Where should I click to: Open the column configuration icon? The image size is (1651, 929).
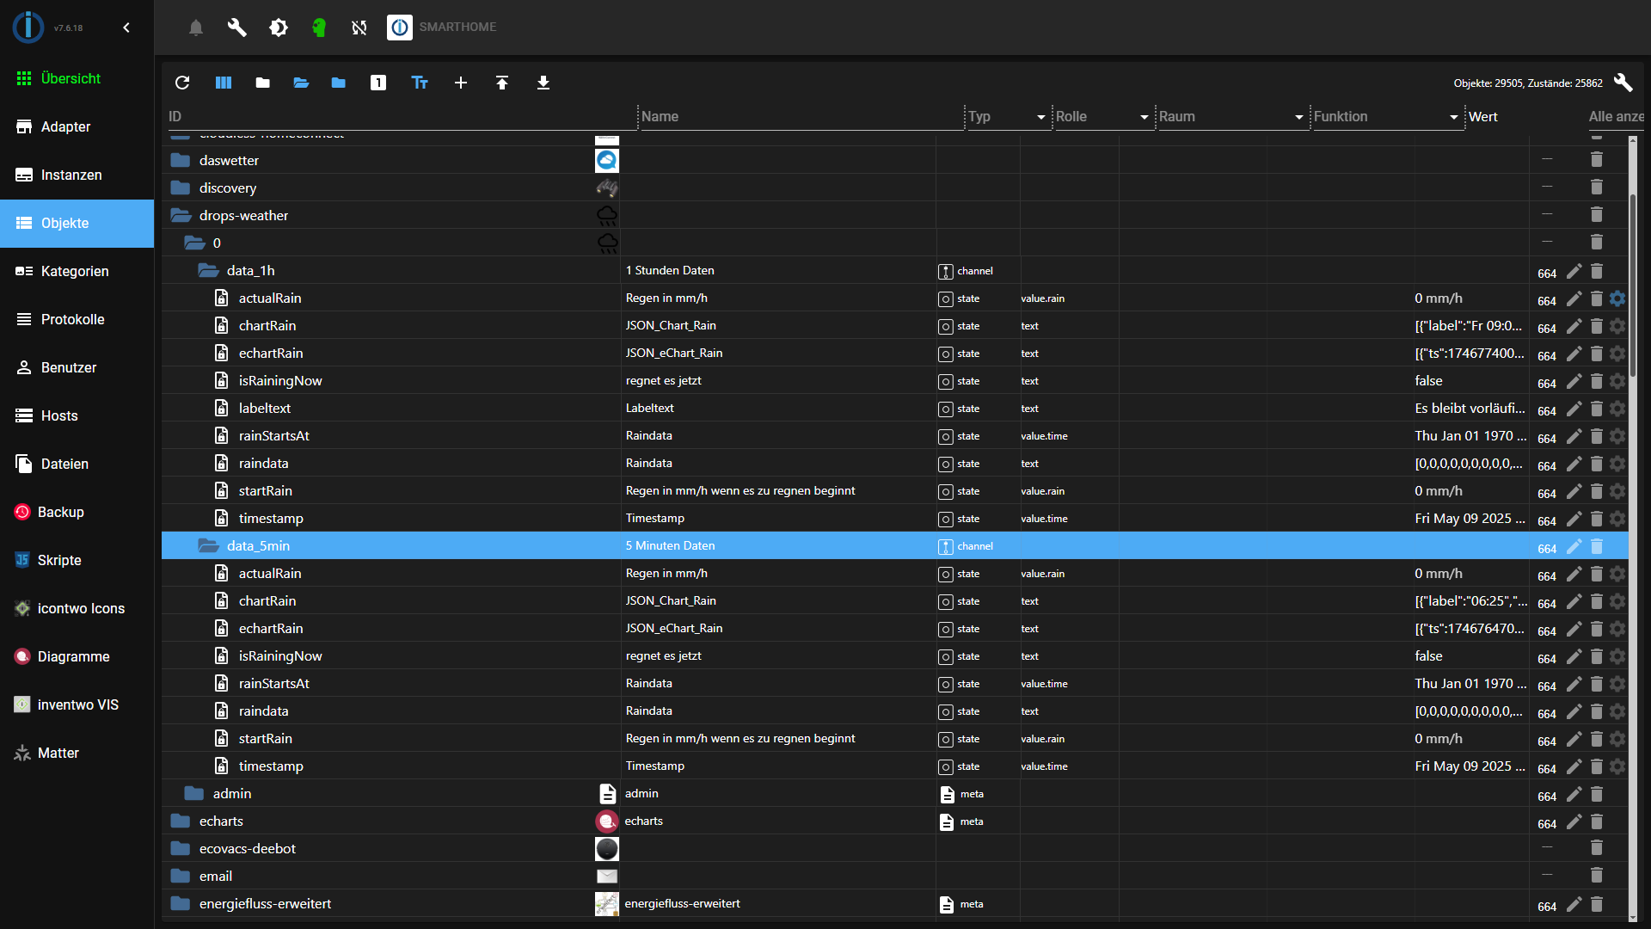tap(224, 83)
